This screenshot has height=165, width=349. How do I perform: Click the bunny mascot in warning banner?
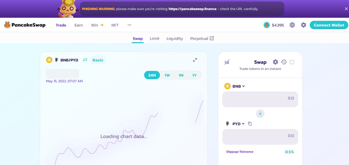coord(68,9)
